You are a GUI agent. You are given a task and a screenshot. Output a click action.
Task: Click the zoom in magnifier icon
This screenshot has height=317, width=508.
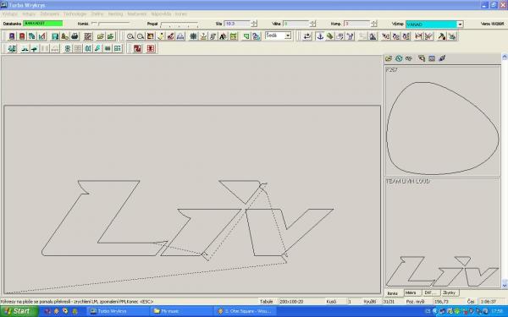coord(130,36)
